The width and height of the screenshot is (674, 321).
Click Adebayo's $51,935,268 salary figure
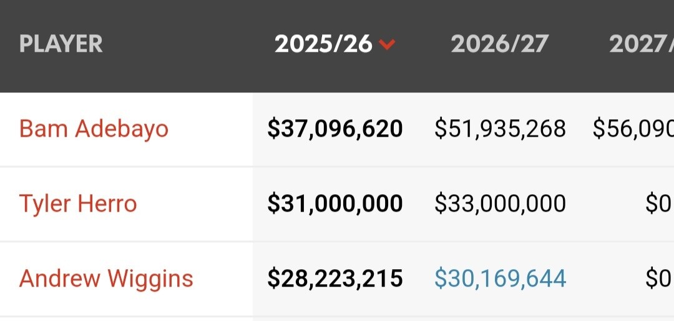[500, 129]
